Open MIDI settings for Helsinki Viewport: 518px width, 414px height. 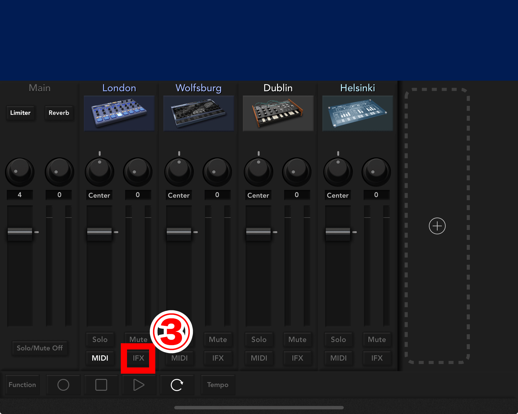tap(339, 358)
